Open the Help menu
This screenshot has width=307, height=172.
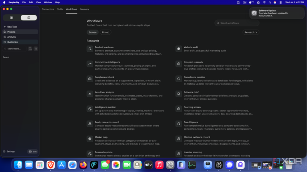tap(57, 2)
